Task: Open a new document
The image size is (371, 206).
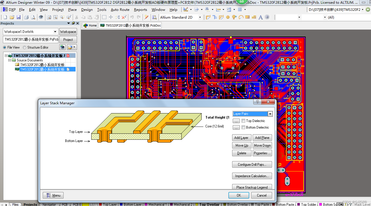Action: pyautogui.click(x=5, y=17)
